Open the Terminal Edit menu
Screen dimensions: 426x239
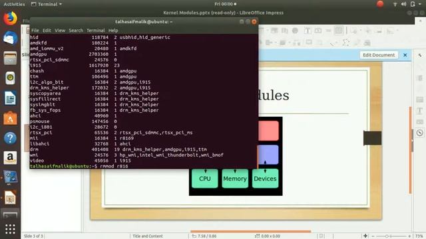click(47, 31)
